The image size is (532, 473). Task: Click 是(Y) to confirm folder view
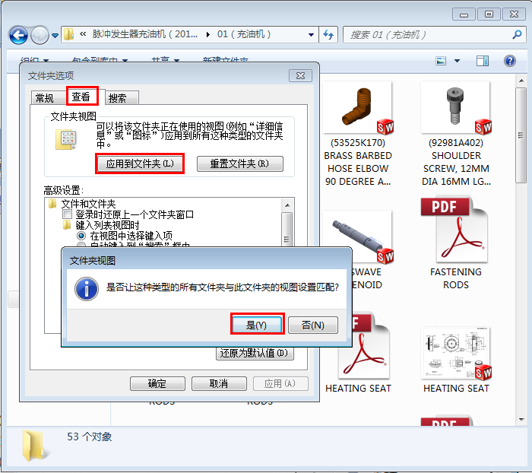point(257,325)
